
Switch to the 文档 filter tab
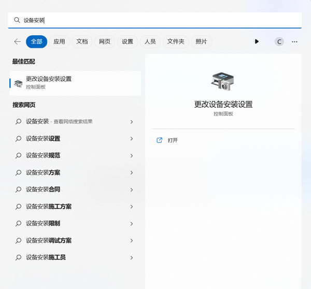point(82,41)
